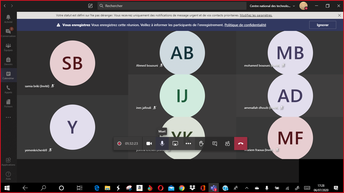Launch Google Chrome from the taskbar
Screen dimensions: 344x193
[182, 188]
